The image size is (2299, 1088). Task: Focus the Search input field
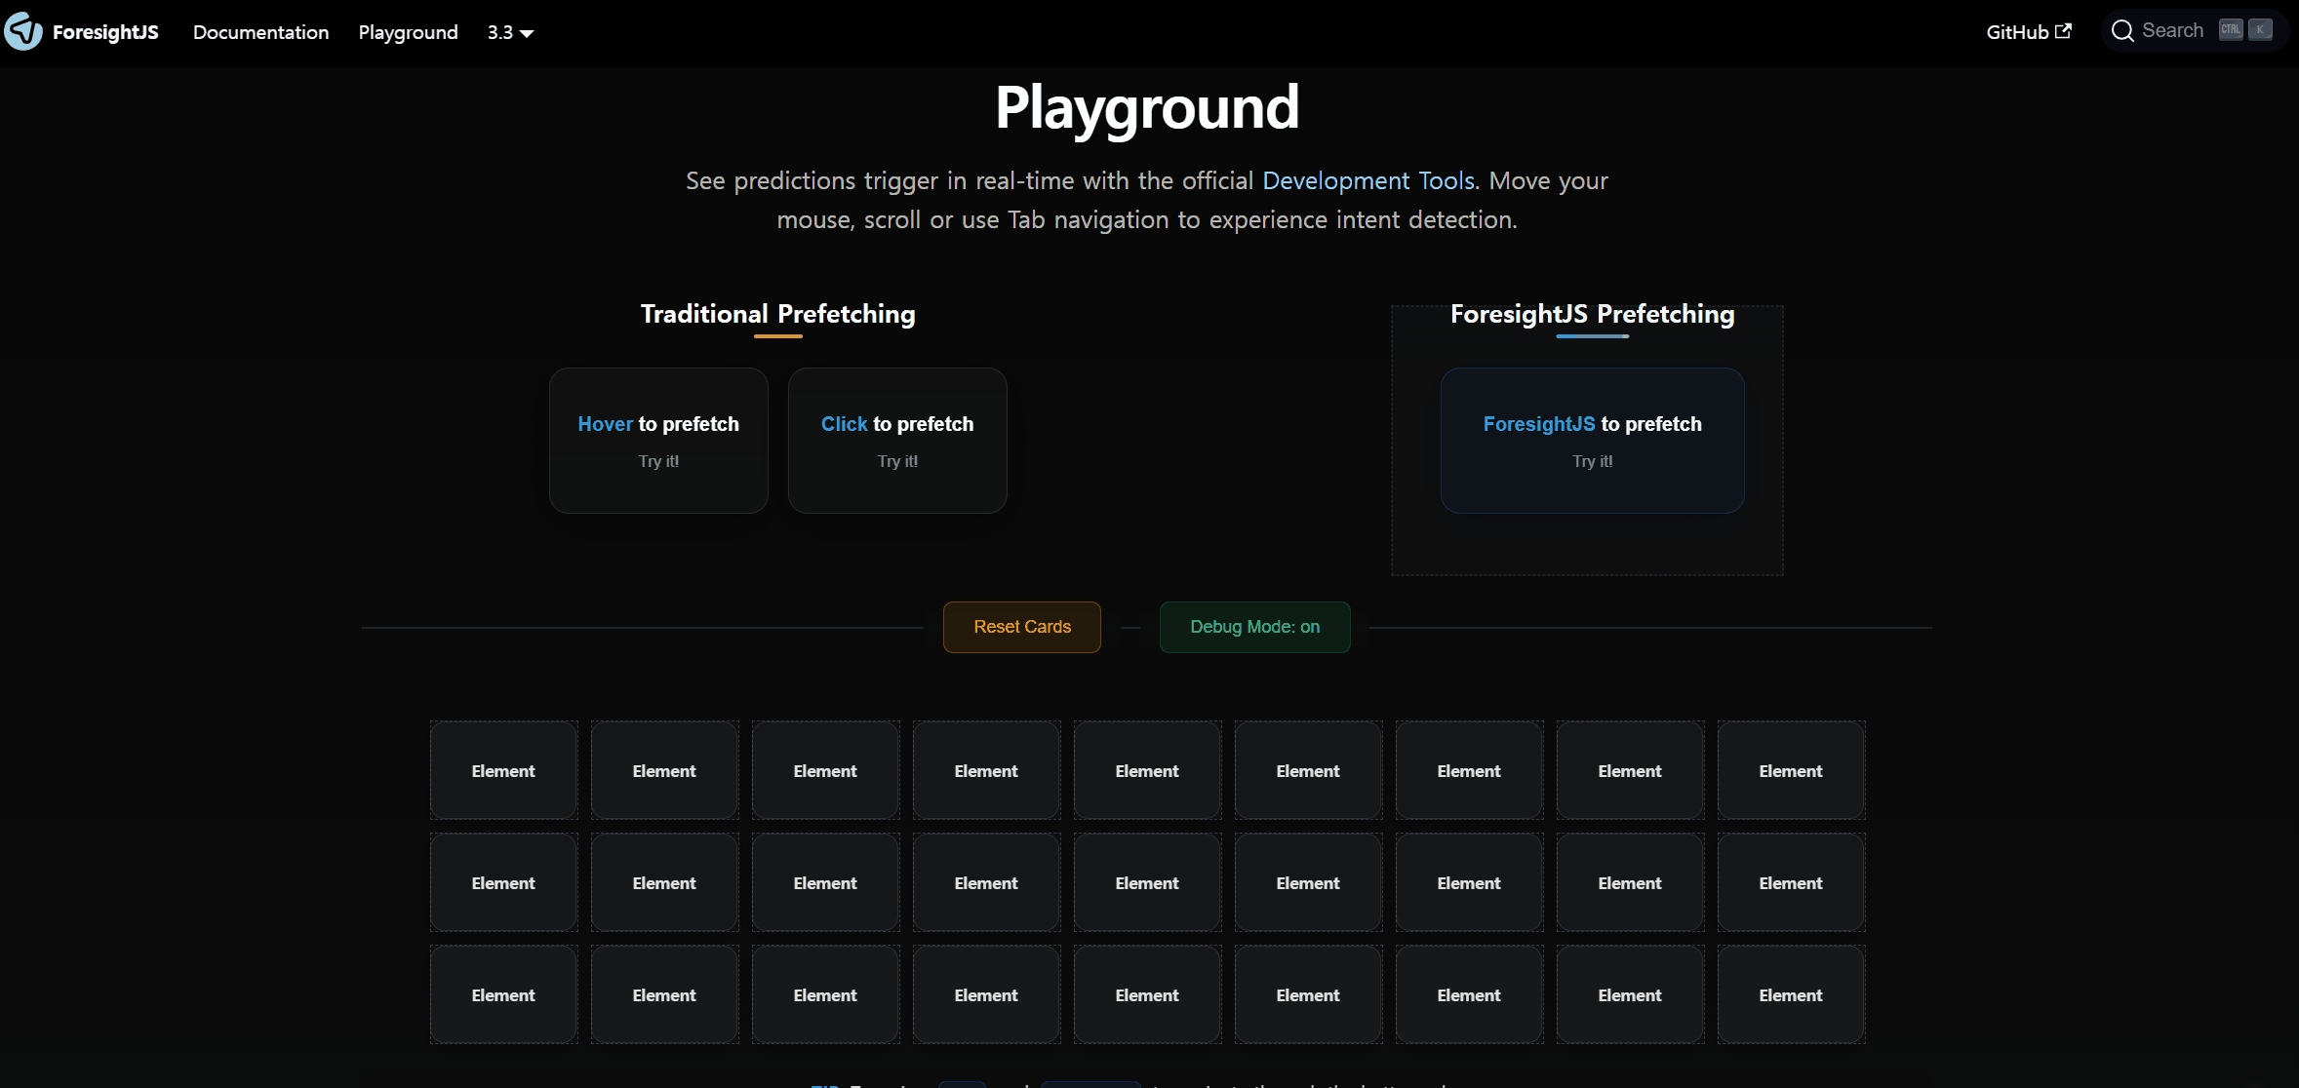coord(2195,31)
